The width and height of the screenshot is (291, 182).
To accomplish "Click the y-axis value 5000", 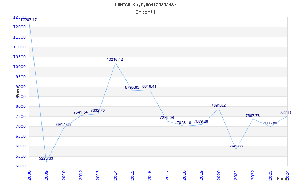I will pos(21,166).
